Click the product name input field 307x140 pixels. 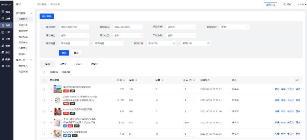tap(74, 27)
